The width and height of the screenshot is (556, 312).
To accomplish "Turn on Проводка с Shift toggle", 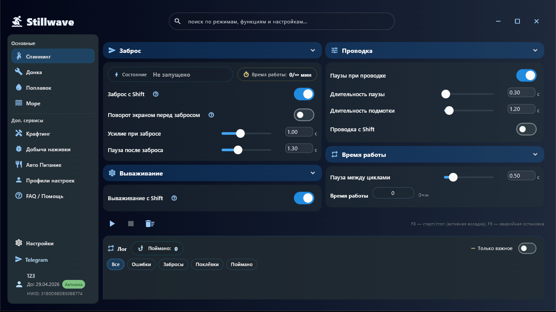I will [x=526, y=129].
